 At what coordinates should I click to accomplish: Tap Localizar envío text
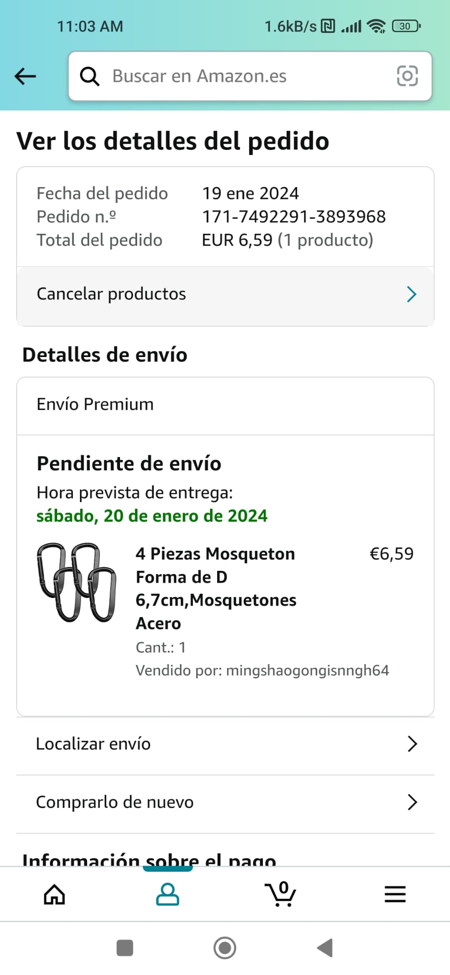[x=93, y=744]
